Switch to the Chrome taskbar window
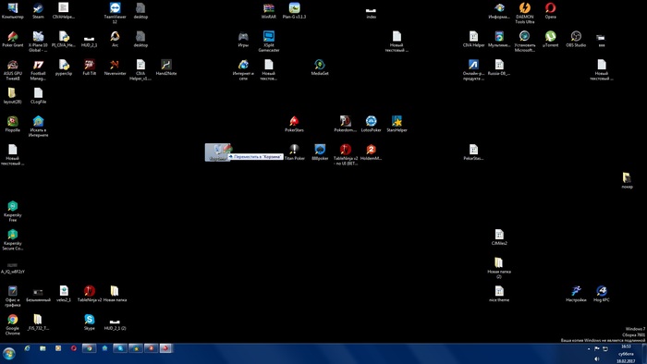647x364 pixels. (89, 348)
